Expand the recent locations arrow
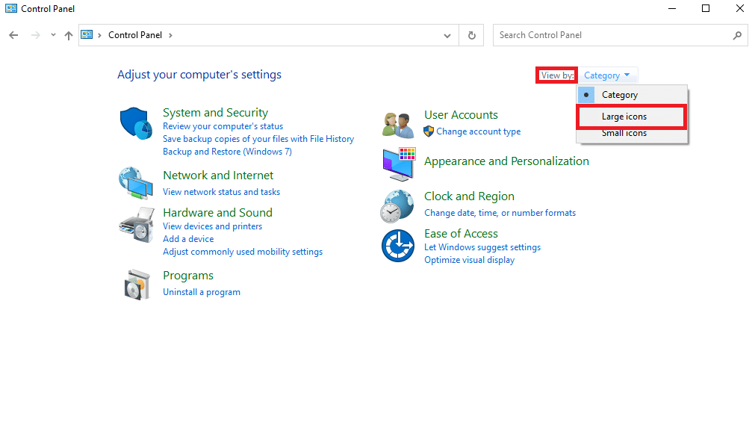The width and height of the screenshot is (755, 431). pyautogui.click(x=53, y=35)
